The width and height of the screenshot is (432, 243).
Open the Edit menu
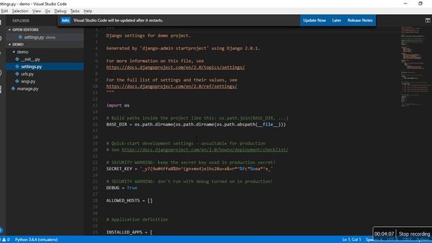(5, 11)
